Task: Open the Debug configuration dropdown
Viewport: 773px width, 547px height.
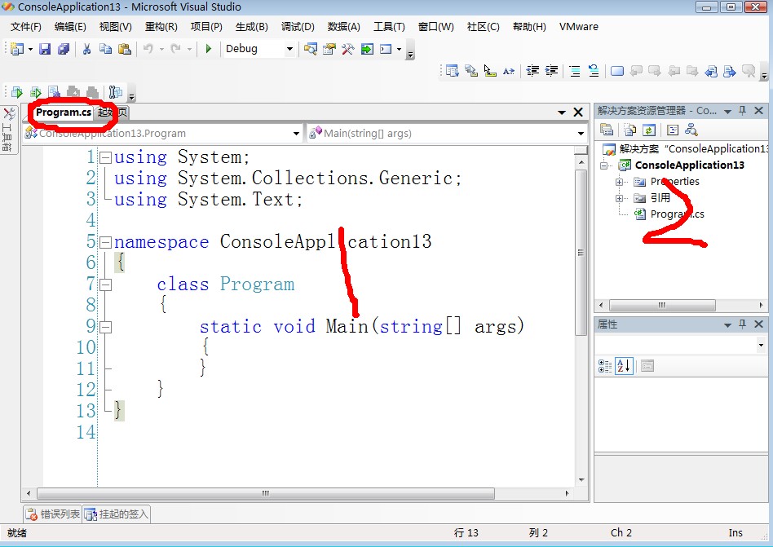Action: (x=289, y=49)
